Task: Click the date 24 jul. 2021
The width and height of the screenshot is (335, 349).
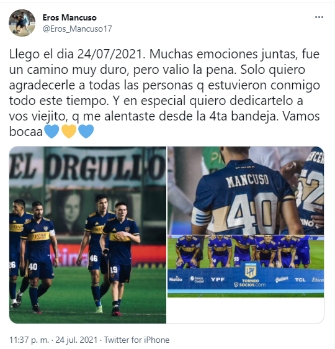Action: coord(76,340)
